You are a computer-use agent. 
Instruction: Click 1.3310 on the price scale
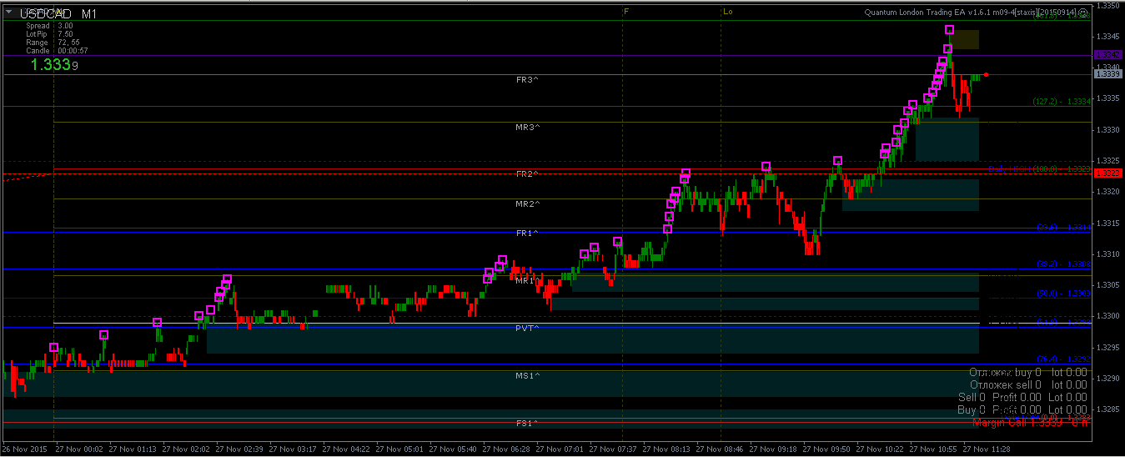[1107, 254]
